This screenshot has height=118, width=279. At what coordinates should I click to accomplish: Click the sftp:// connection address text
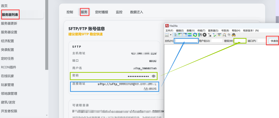[127, 86]
